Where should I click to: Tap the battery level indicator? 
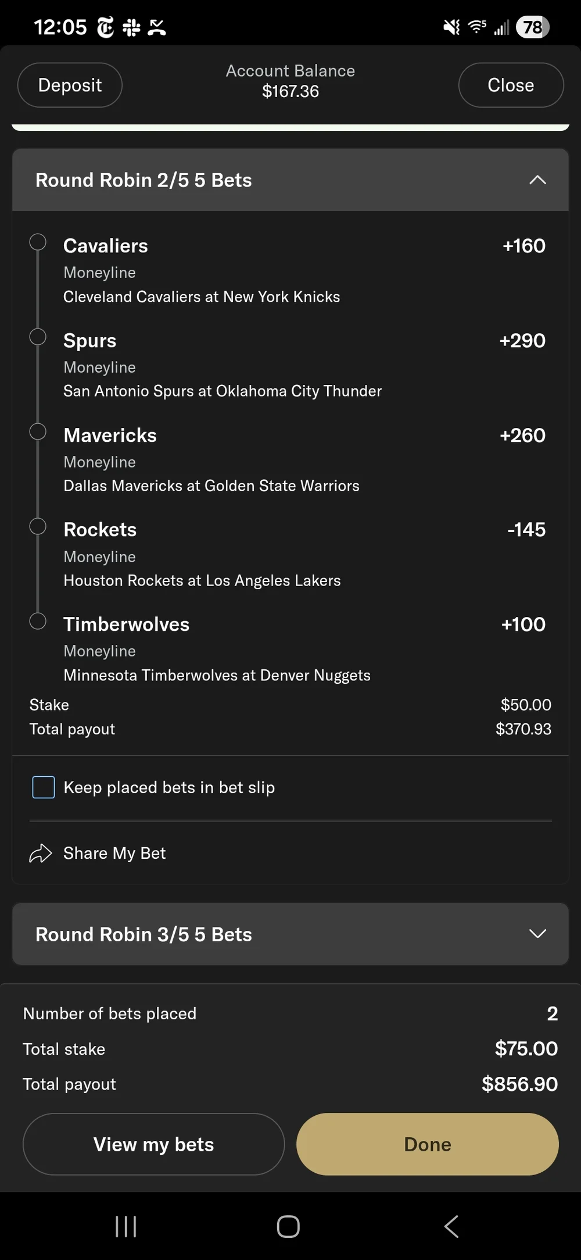click(x=532, y=27)
